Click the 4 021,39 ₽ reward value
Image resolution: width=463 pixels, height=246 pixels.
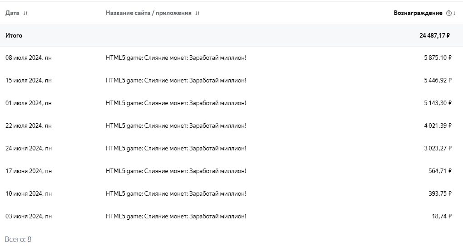click(438, 125)
